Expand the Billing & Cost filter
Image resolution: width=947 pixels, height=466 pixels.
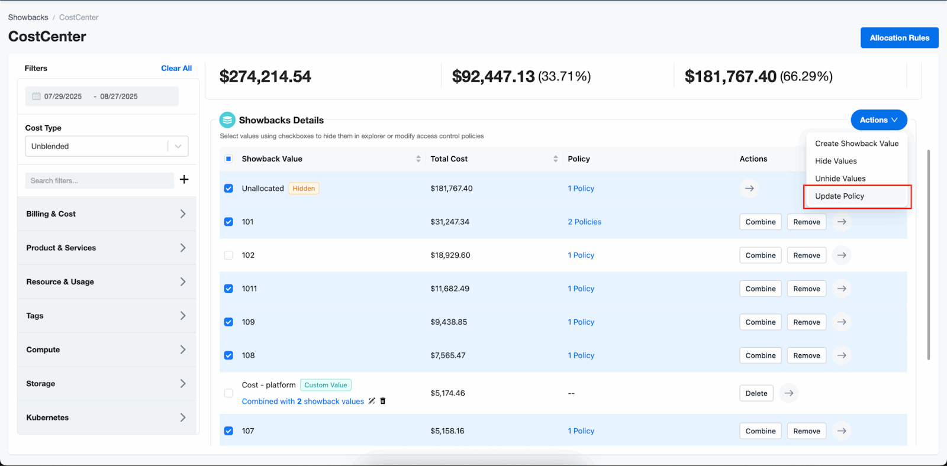click(107, 214)
